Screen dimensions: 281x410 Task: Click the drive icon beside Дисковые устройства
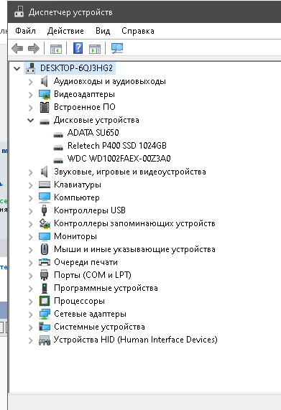[45, 121]
